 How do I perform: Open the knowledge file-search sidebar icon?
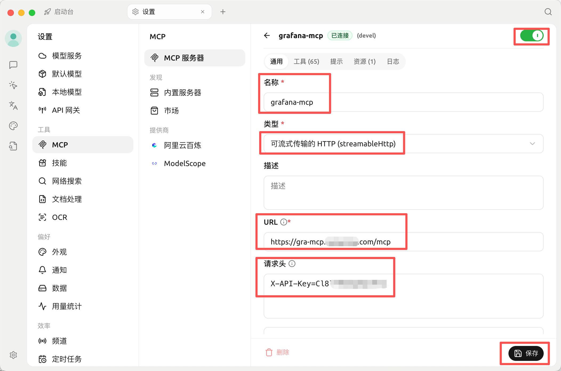click(x=13, y=146)
